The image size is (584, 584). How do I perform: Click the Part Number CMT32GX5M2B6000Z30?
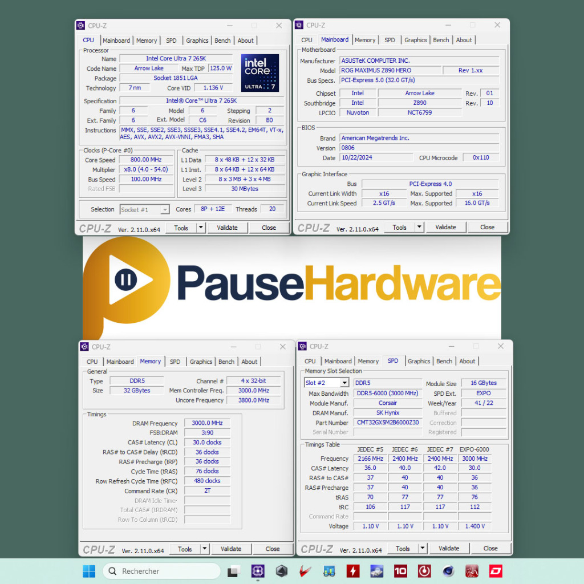click(x=388, y=423)
